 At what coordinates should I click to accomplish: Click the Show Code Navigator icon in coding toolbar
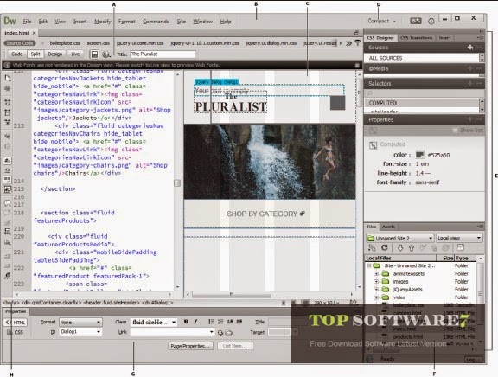pyautogui.click(x=7, y=88)
